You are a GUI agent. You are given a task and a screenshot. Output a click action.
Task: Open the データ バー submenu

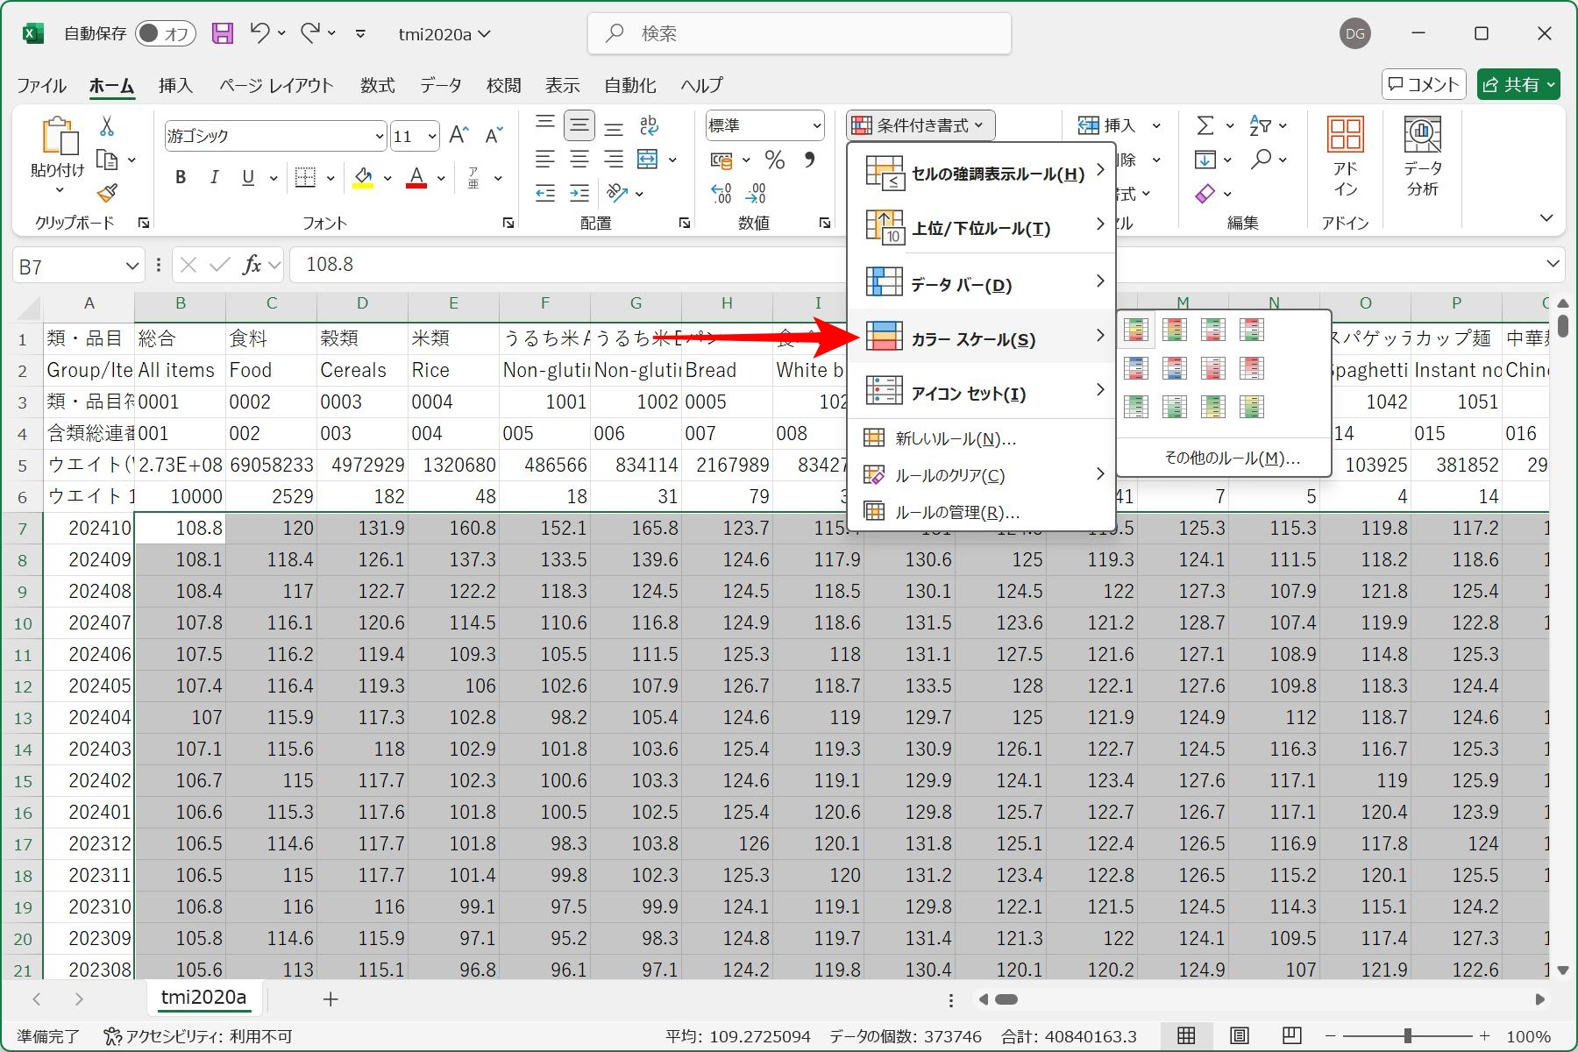(x=981, y=284)
